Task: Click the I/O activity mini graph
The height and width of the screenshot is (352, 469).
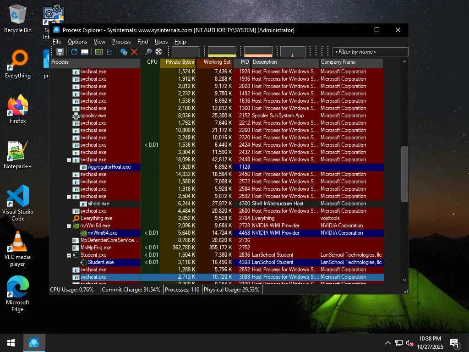Action: (293, 52)
